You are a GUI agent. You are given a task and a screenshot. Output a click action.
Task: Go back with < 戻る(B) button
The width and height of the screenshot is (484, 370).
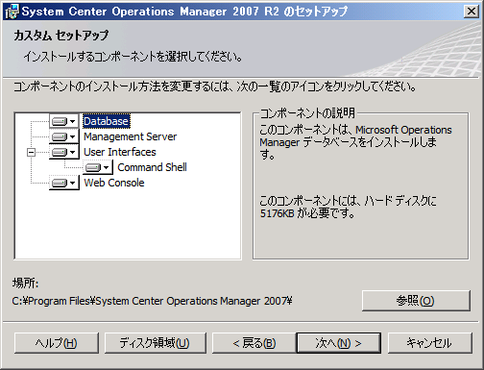tap(254, 343)
